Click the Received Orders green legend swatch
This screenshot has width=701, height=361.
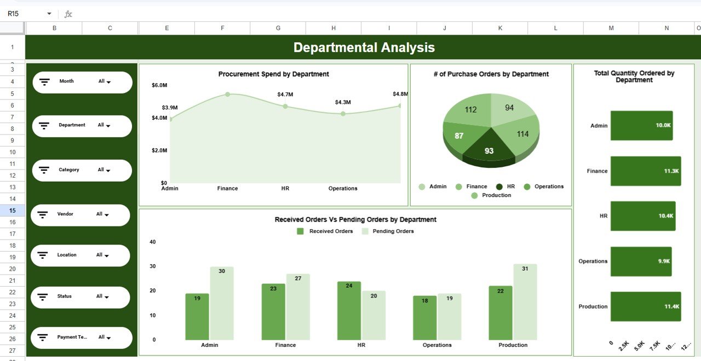pos(301,231)
